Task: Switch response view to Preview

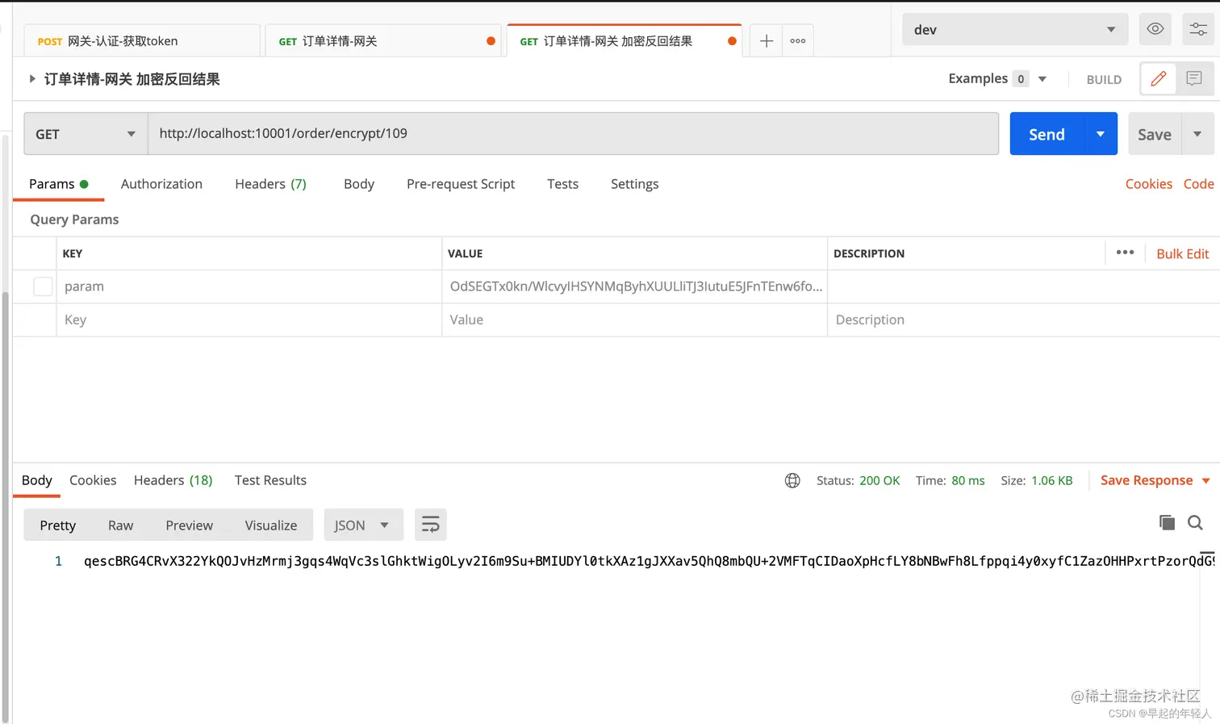Action: pos(189,525)
